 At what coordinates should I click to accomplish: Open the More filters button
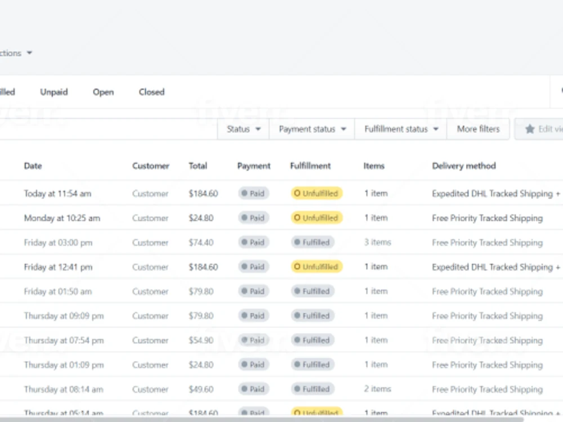pyautogui.click(x=478, y=129)
